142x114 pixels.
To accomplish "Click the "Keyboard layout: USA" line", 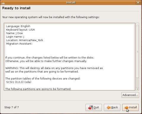I will point(20,30).
